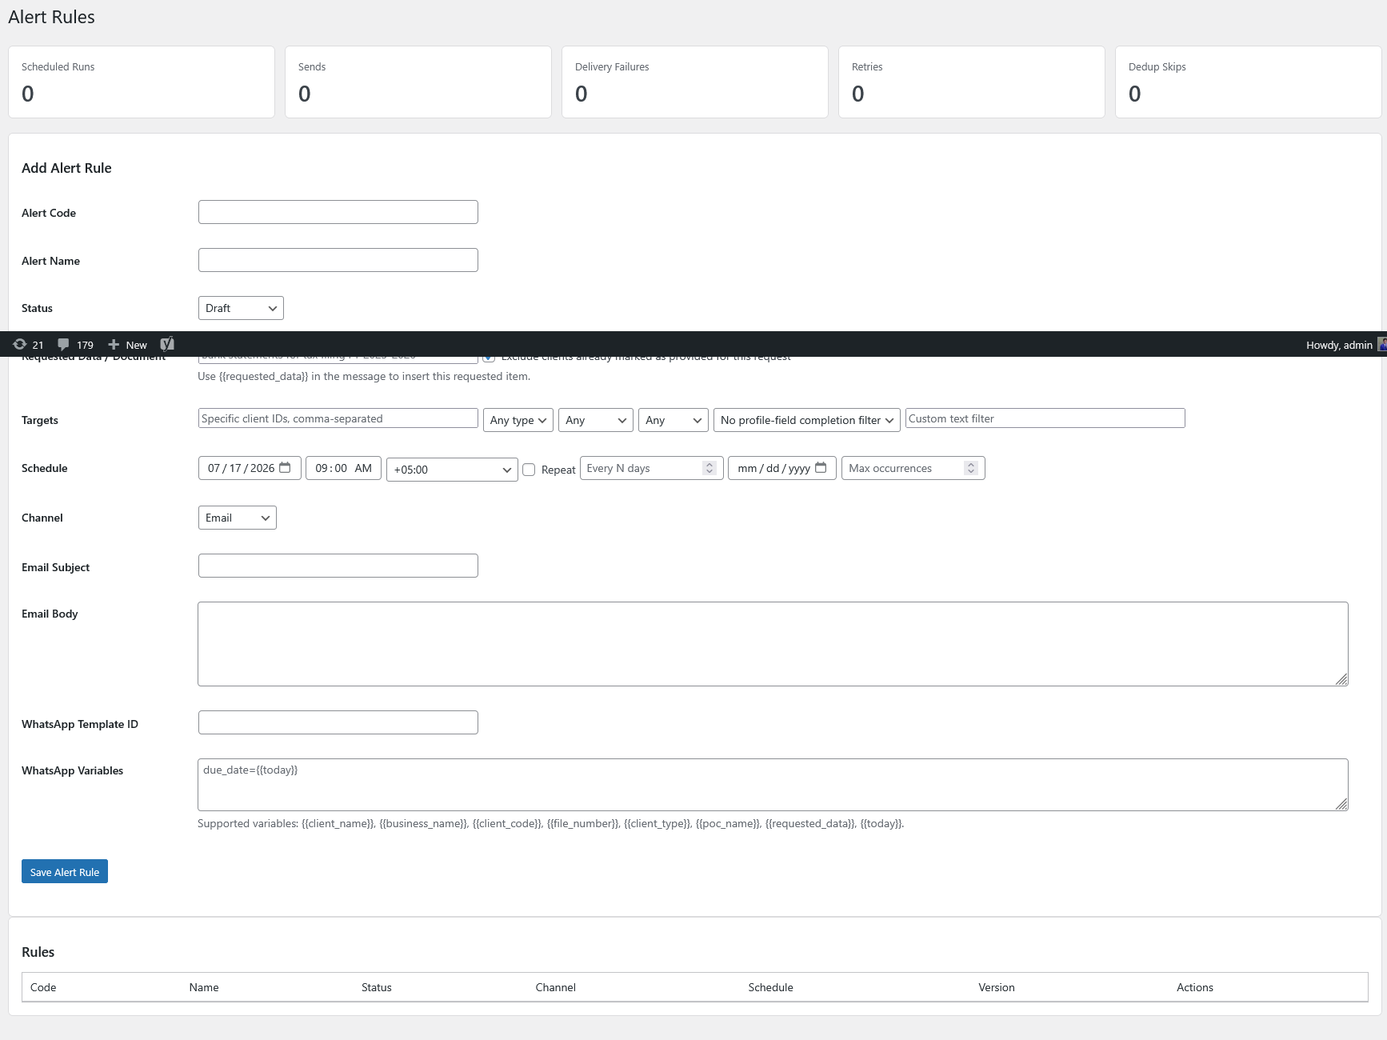This screenshot has width=1387, height=1040.
Task: Click the Specific client IDs field
Action: click(x=338, y=418)
